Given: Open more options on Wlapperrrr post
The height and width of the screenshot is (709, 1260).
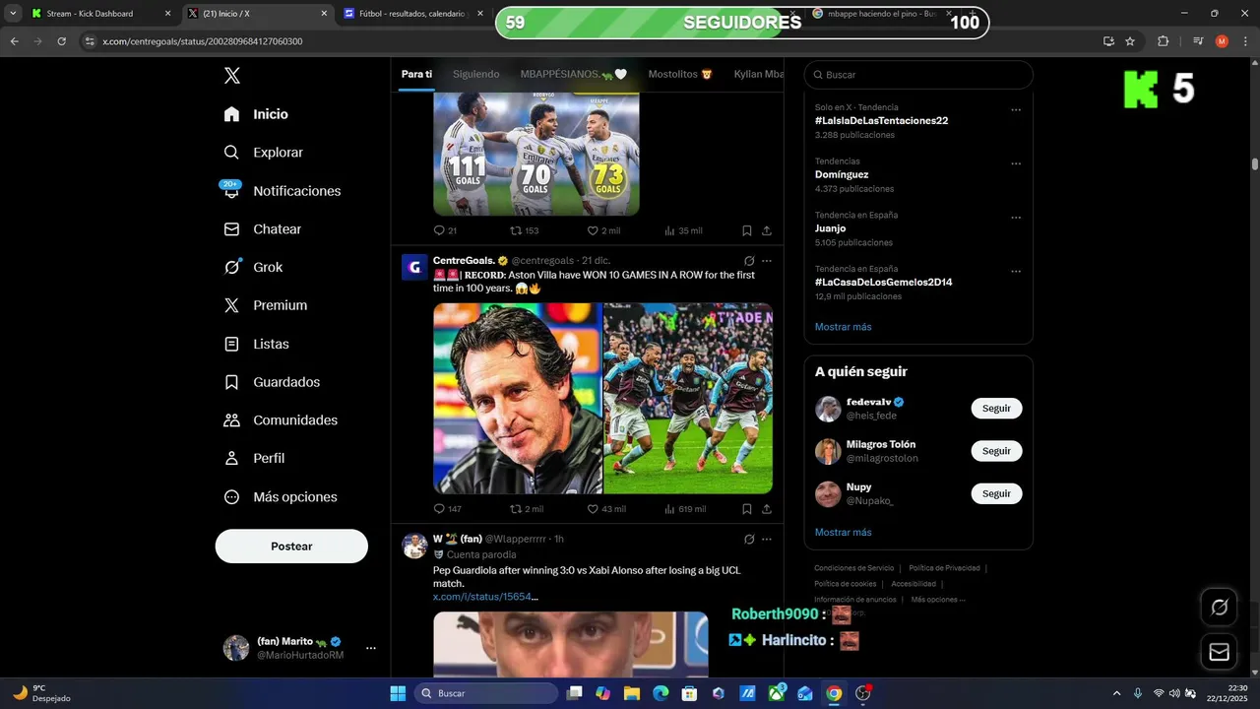Looking at the screenshot, I should point(767,539).
